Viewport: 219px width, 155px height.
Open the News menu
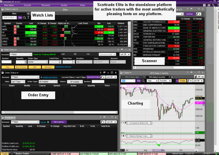coord(82,5)
